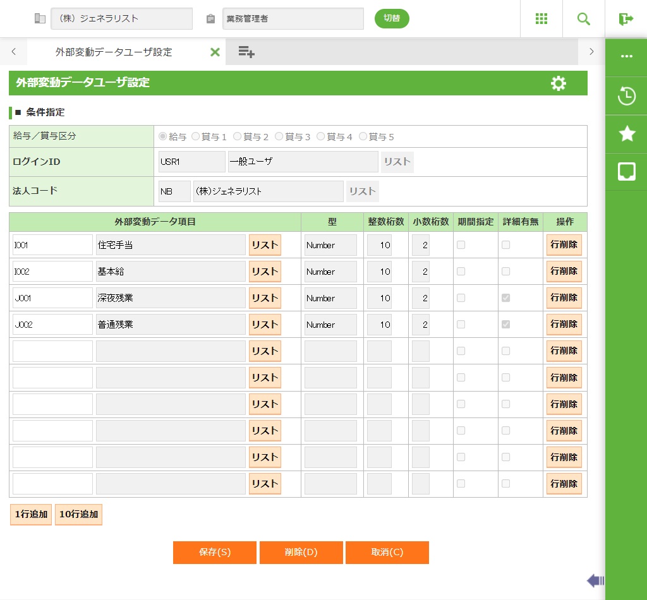Open リスト picker for ログインID
Viewport: 647px width, 600px height.
[x=397, y=162]
